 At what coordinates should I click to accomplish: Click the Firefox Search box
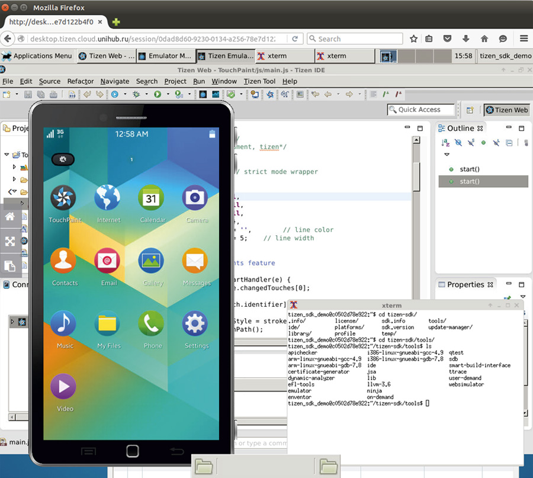pyautogui.click(x=355, y=39)
